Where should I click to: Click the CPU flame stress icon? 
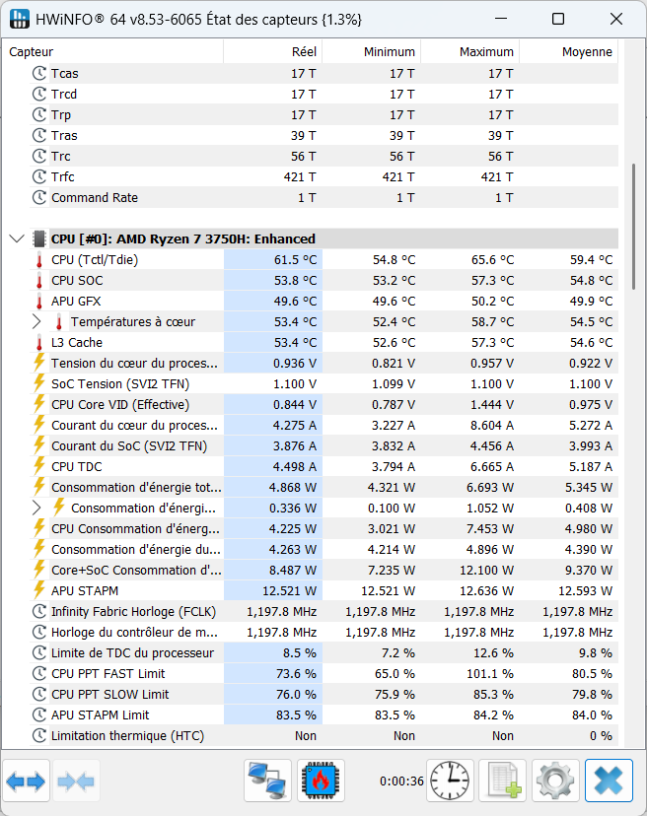tap(321, 781)
